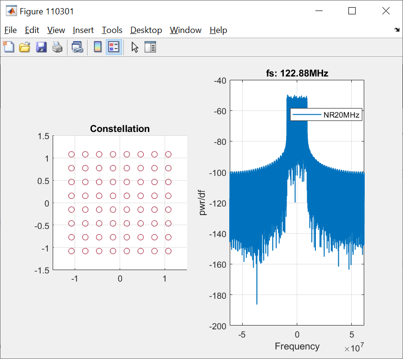Create a new figure
Viewport: 403px width, 359px height.
click(x=9, y=47)
